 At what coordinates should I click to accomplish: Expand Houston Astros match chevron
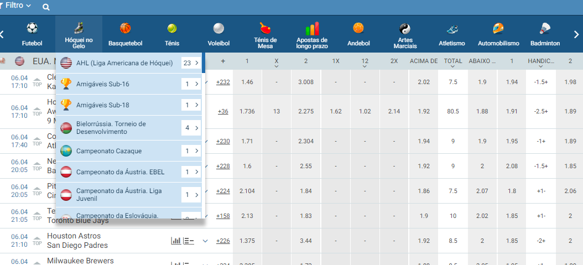point(205,241)
